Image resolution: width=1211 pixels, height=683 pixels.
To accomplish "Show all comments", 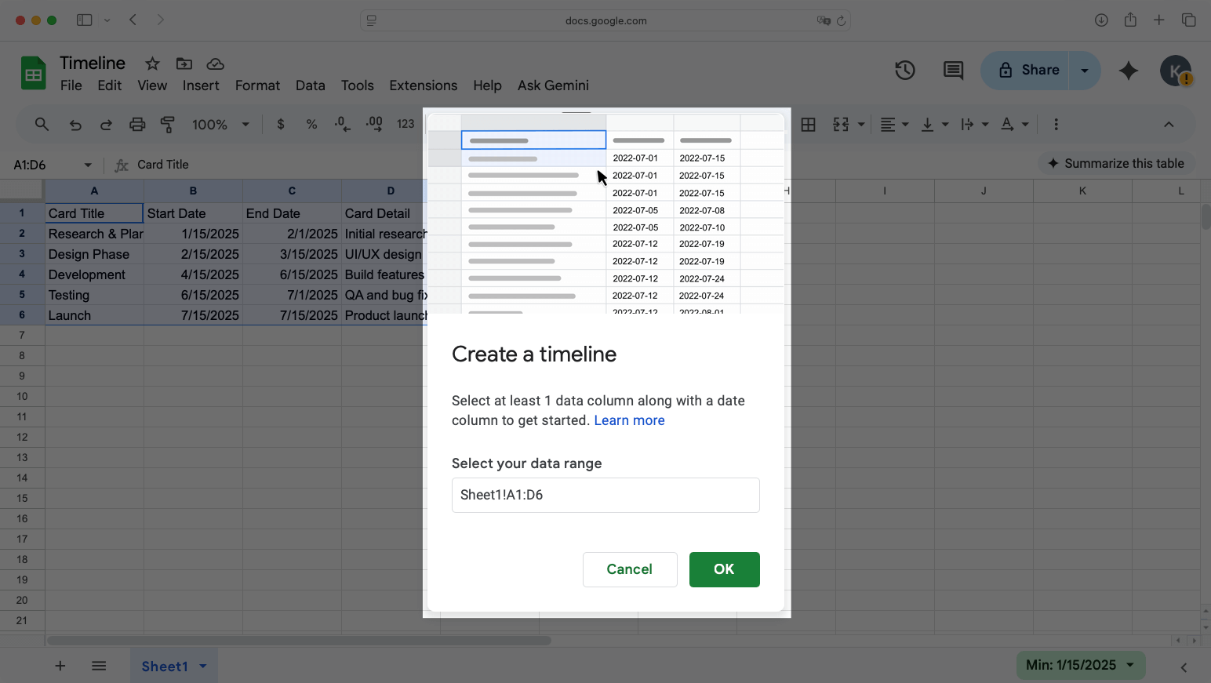I will tap(953, 71).
